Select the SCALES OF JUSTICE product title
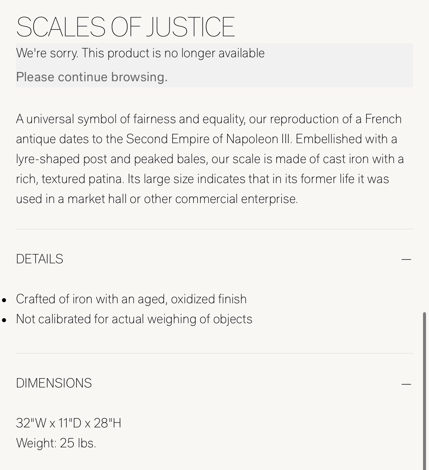 pyautogui.click(x=125, y=27)
